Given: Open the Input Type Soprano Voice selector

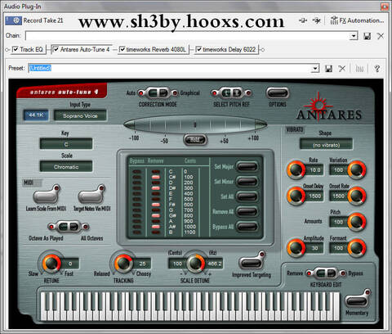Looking at the screenshot, I should tap(80, 115).
